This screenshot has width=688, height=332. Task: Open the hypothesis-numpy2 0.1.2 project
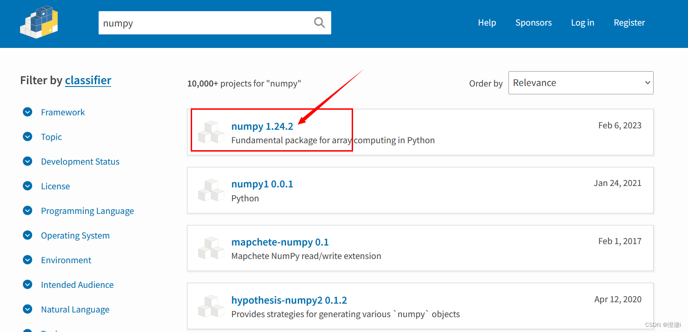(x=289, y=300)
